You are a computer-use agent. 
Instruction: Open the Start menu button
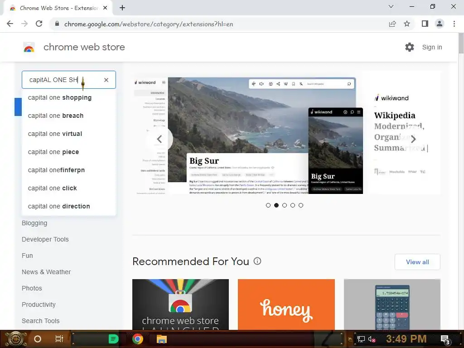15,339
